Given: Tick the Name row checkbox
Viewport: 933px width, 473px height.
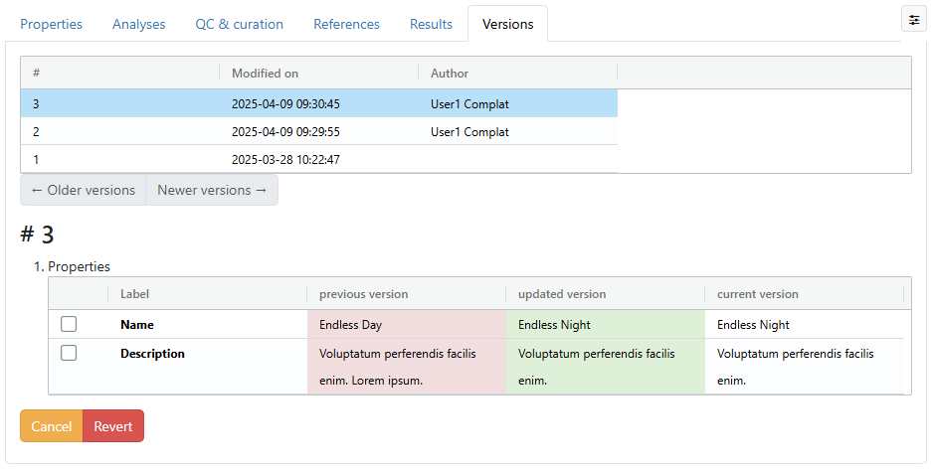Looking at the screenshot, I should [69, 324].
